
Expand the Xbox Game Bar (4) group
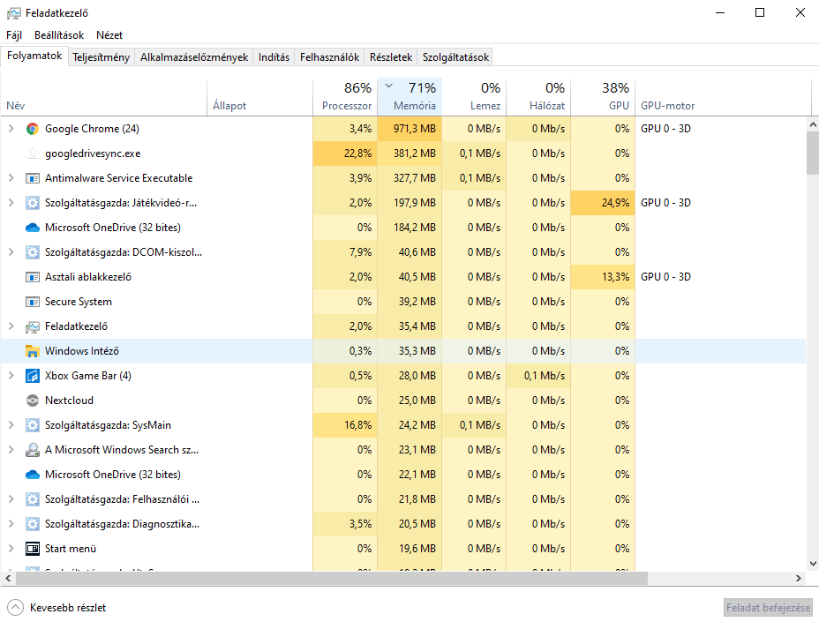pyautogui.click(x=11, y=375)
